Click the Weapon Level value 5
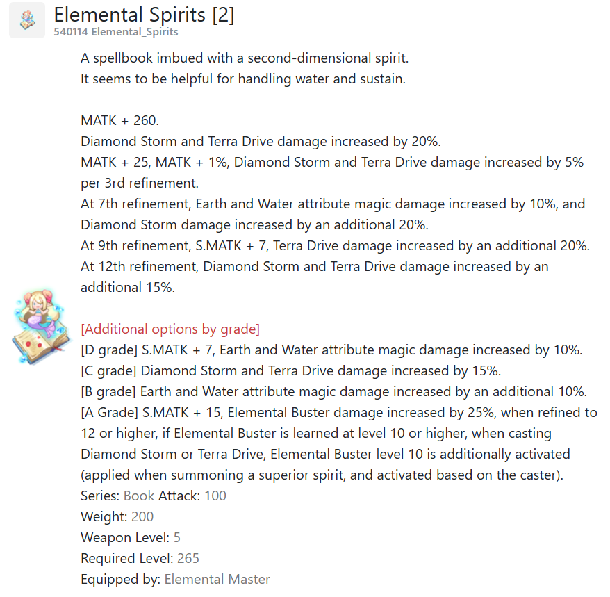This screenshot has height=597, width=610. pyautogui.click(x=177, y=537)
